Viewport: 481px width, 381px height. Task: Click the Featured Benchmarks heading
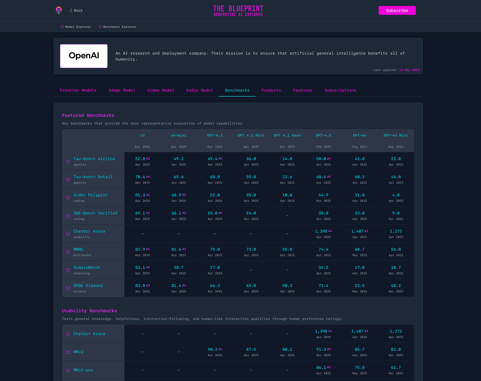(x=88, y=115)
